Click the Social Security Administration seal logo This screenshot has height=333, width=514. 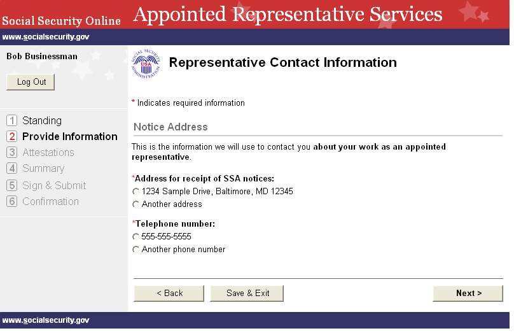coord(146,64)
